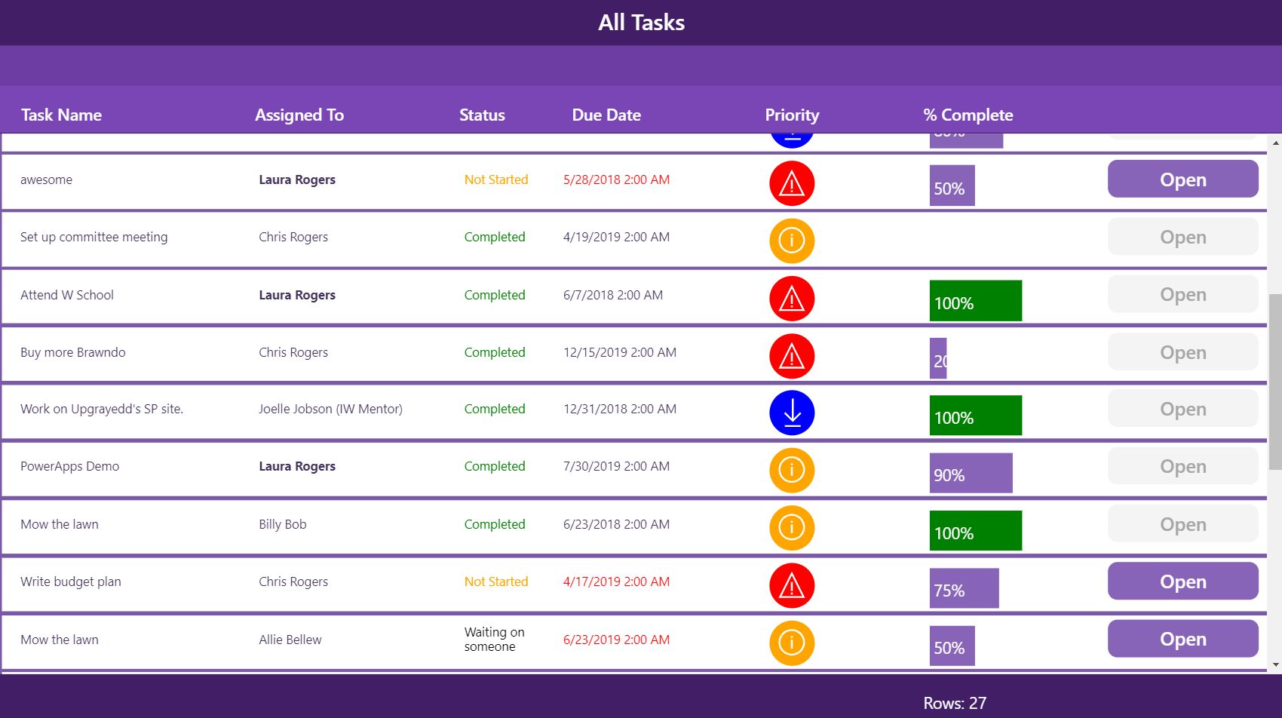Click the red warning priority icon for Write budget plan
The image size is (1282, 718).
[792, 585]
